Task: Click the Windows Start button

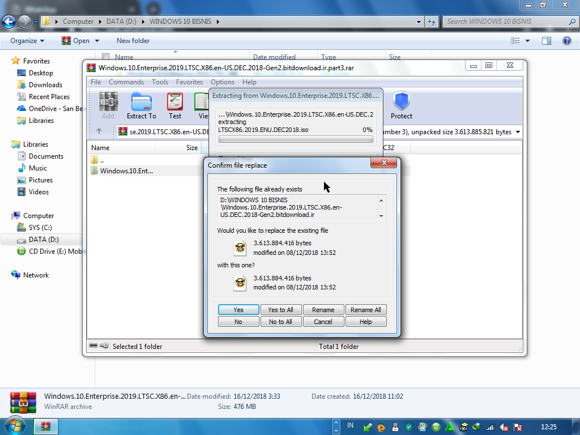Action: pos(15,427)
